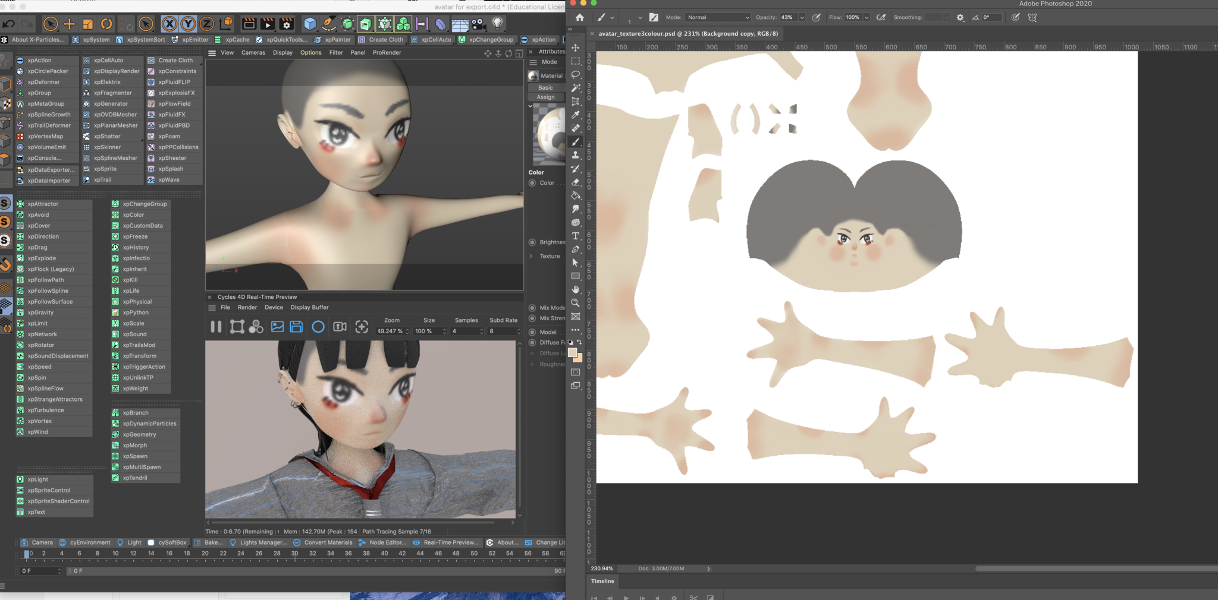The height and width of the screenshot is (600, 1218).
Task: Select the Scale tool in Cinema 4D toolbar
Action: coord(88,24)
